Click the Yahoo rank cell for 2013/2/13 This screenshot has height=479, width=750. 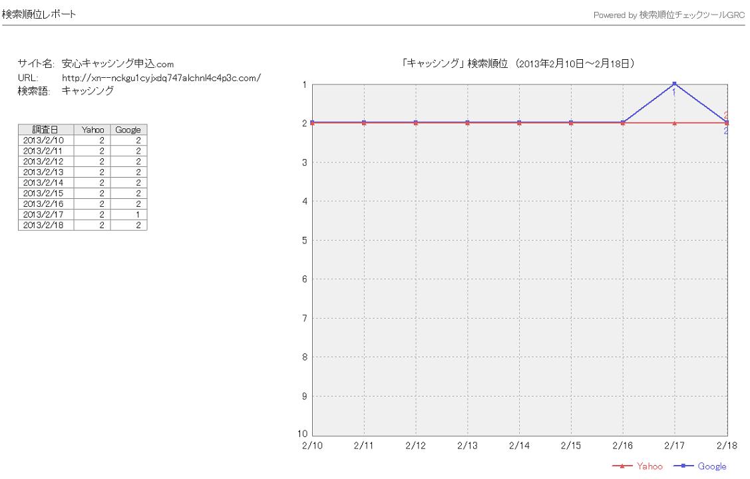[93, 172]
